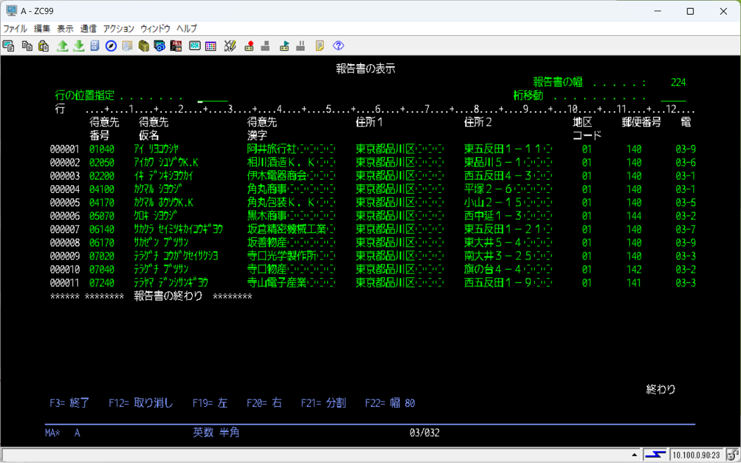Open the ファイル menu

[15, 29]
